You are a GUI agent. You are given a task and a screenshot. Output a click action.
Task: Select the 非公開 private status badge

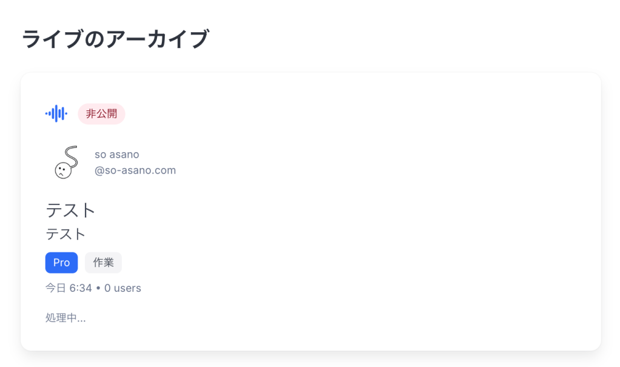pos(101,113)
